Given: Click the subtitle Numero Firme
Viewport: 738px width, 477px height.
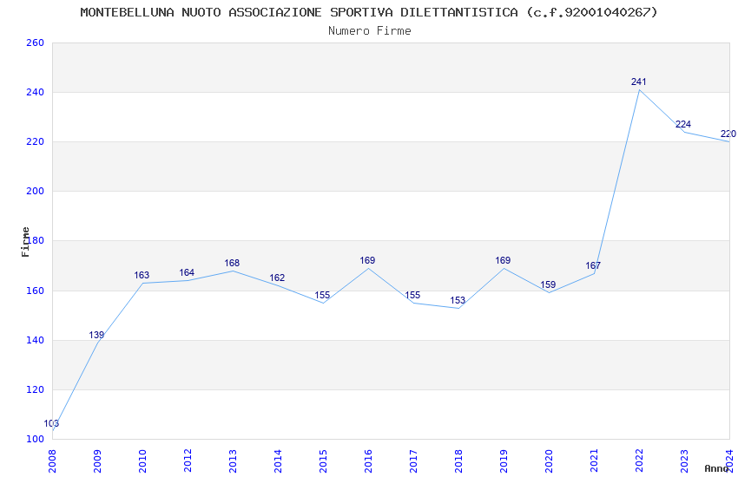Looking at the screenshot, I should 370,30.
